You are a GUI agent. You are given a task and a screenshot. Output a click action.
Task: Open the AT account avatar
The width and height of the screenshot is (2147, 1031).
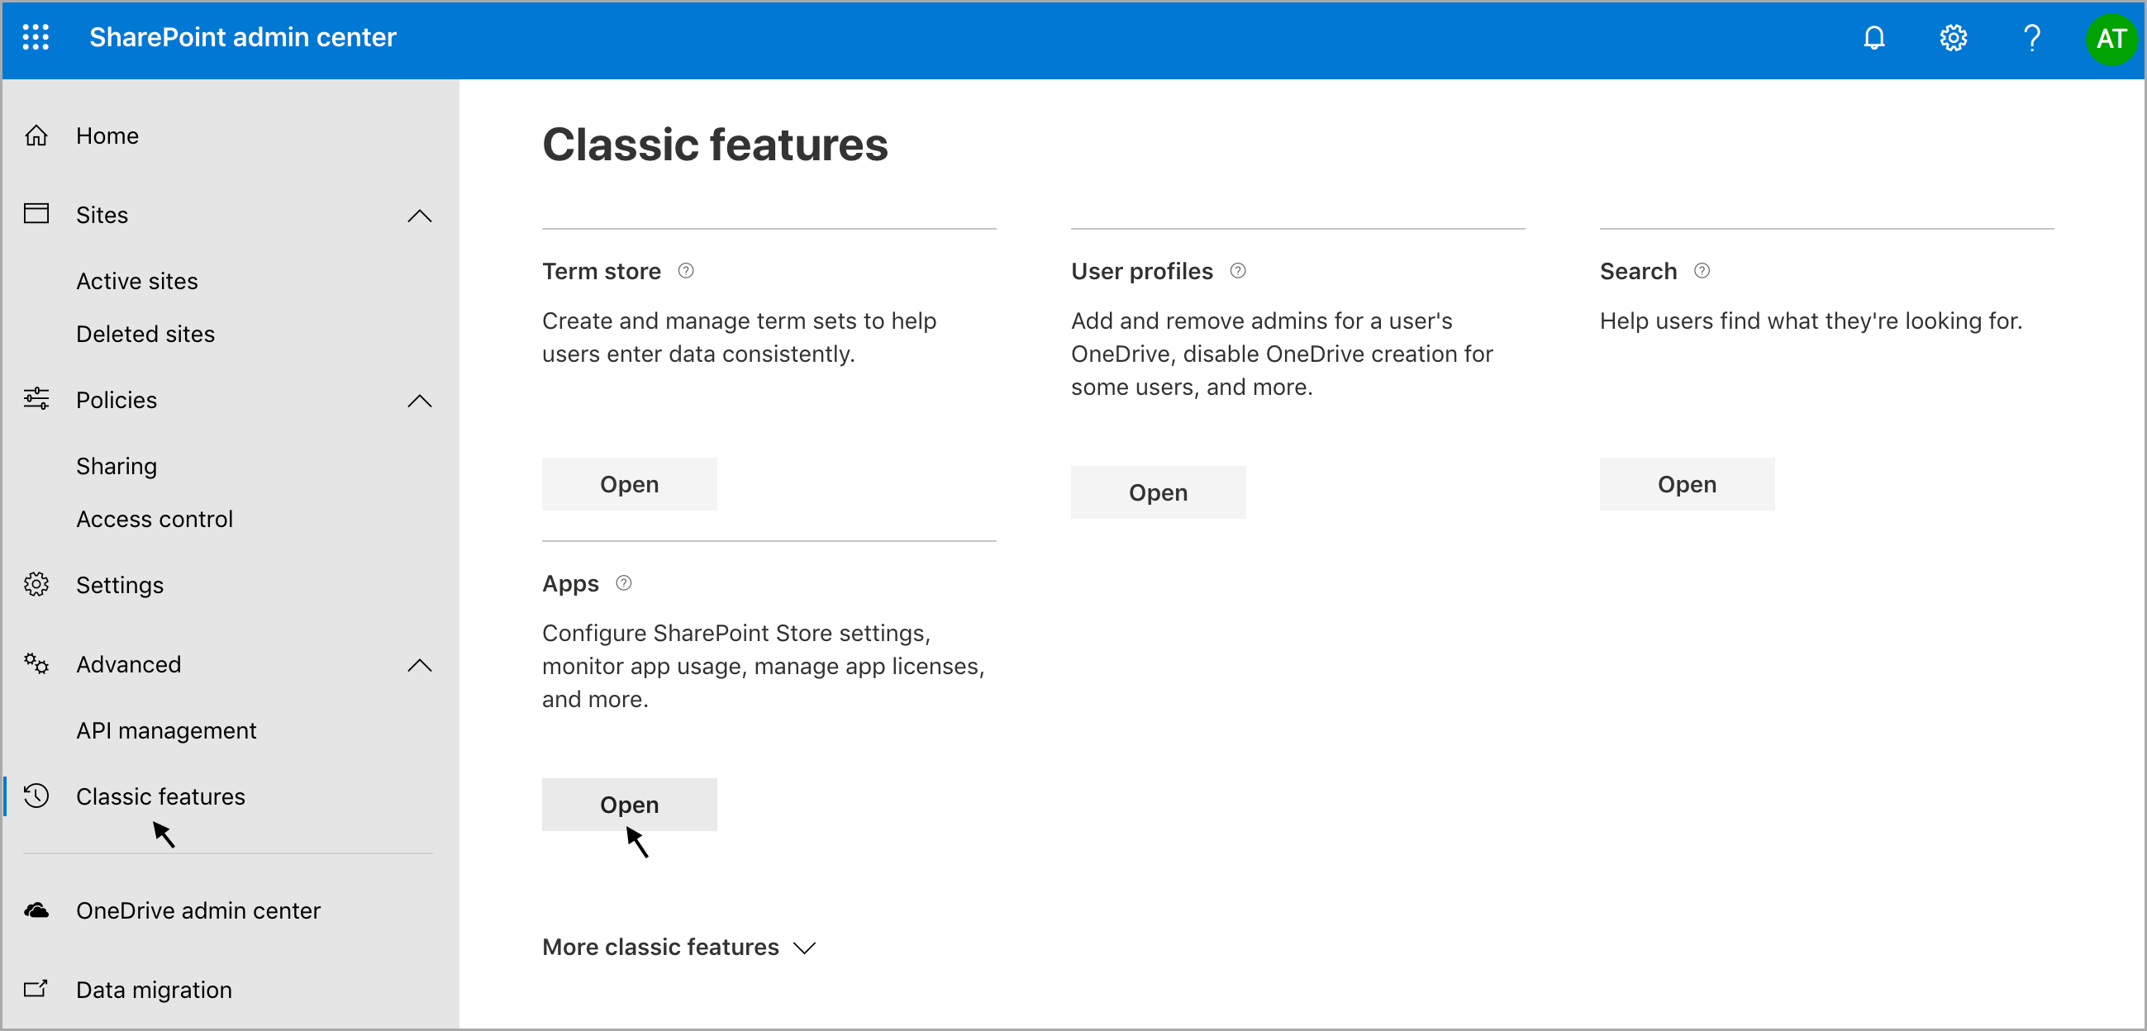point(2111,38)
